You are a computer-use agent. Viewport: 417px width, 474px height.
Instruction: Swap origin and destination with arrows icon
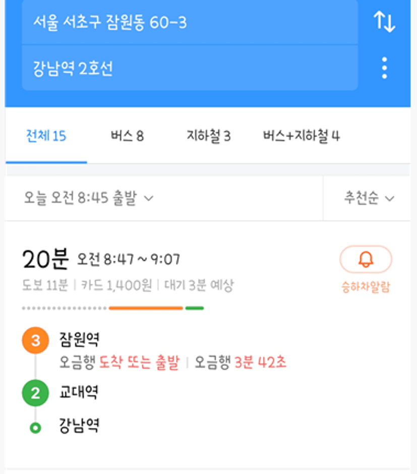point(384,22)
